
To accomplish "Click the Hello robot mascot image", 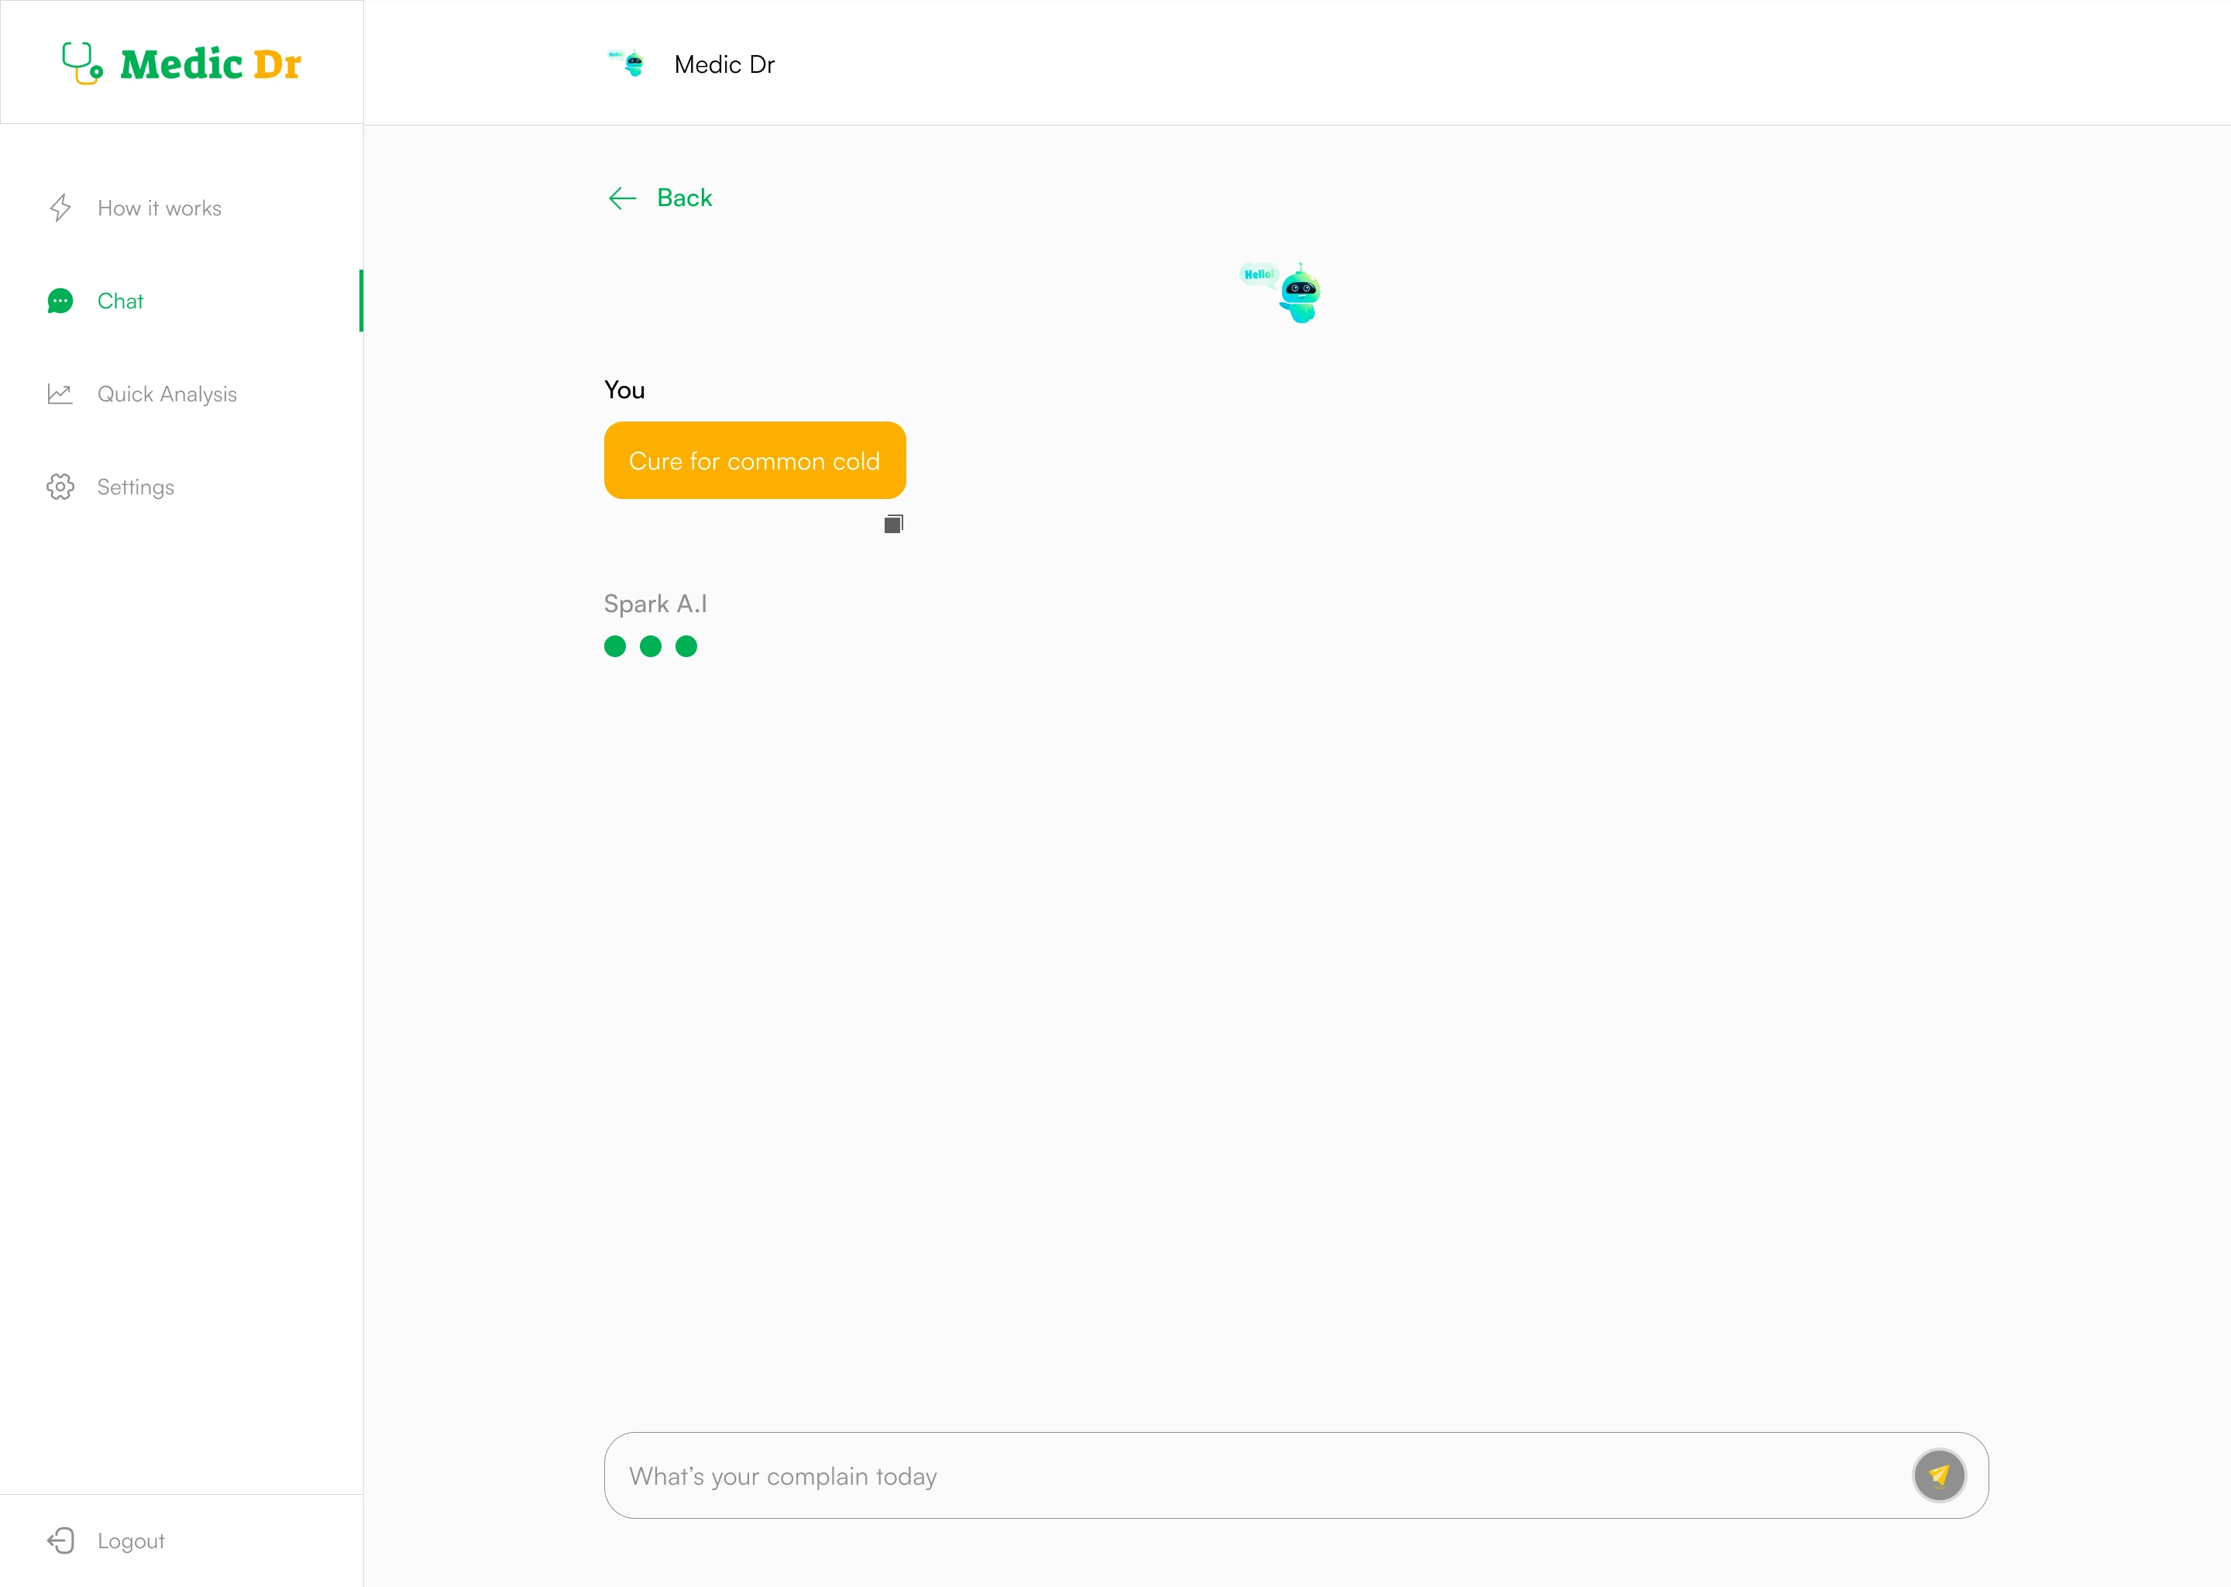I will (x=1281, y=292).
